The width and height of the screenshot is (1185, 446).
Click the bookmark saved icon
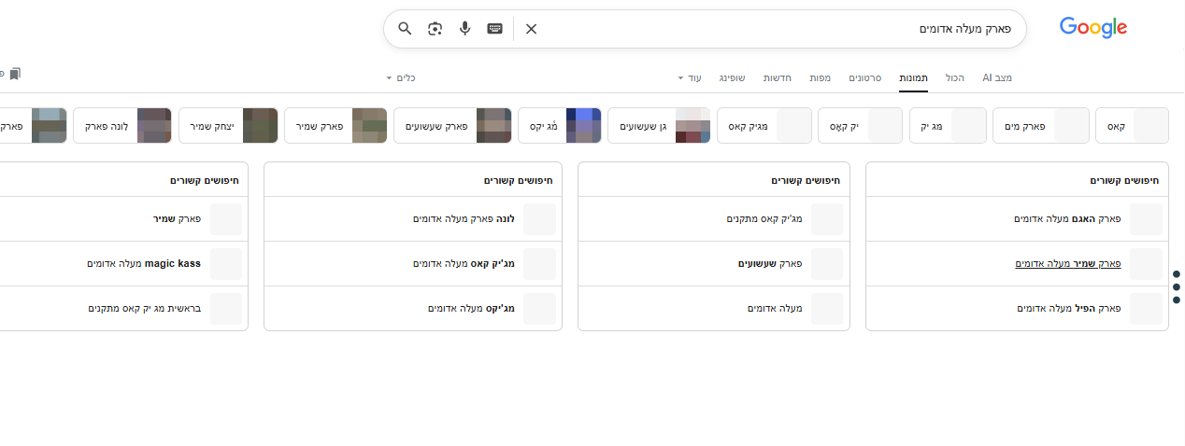pos(14,74)
